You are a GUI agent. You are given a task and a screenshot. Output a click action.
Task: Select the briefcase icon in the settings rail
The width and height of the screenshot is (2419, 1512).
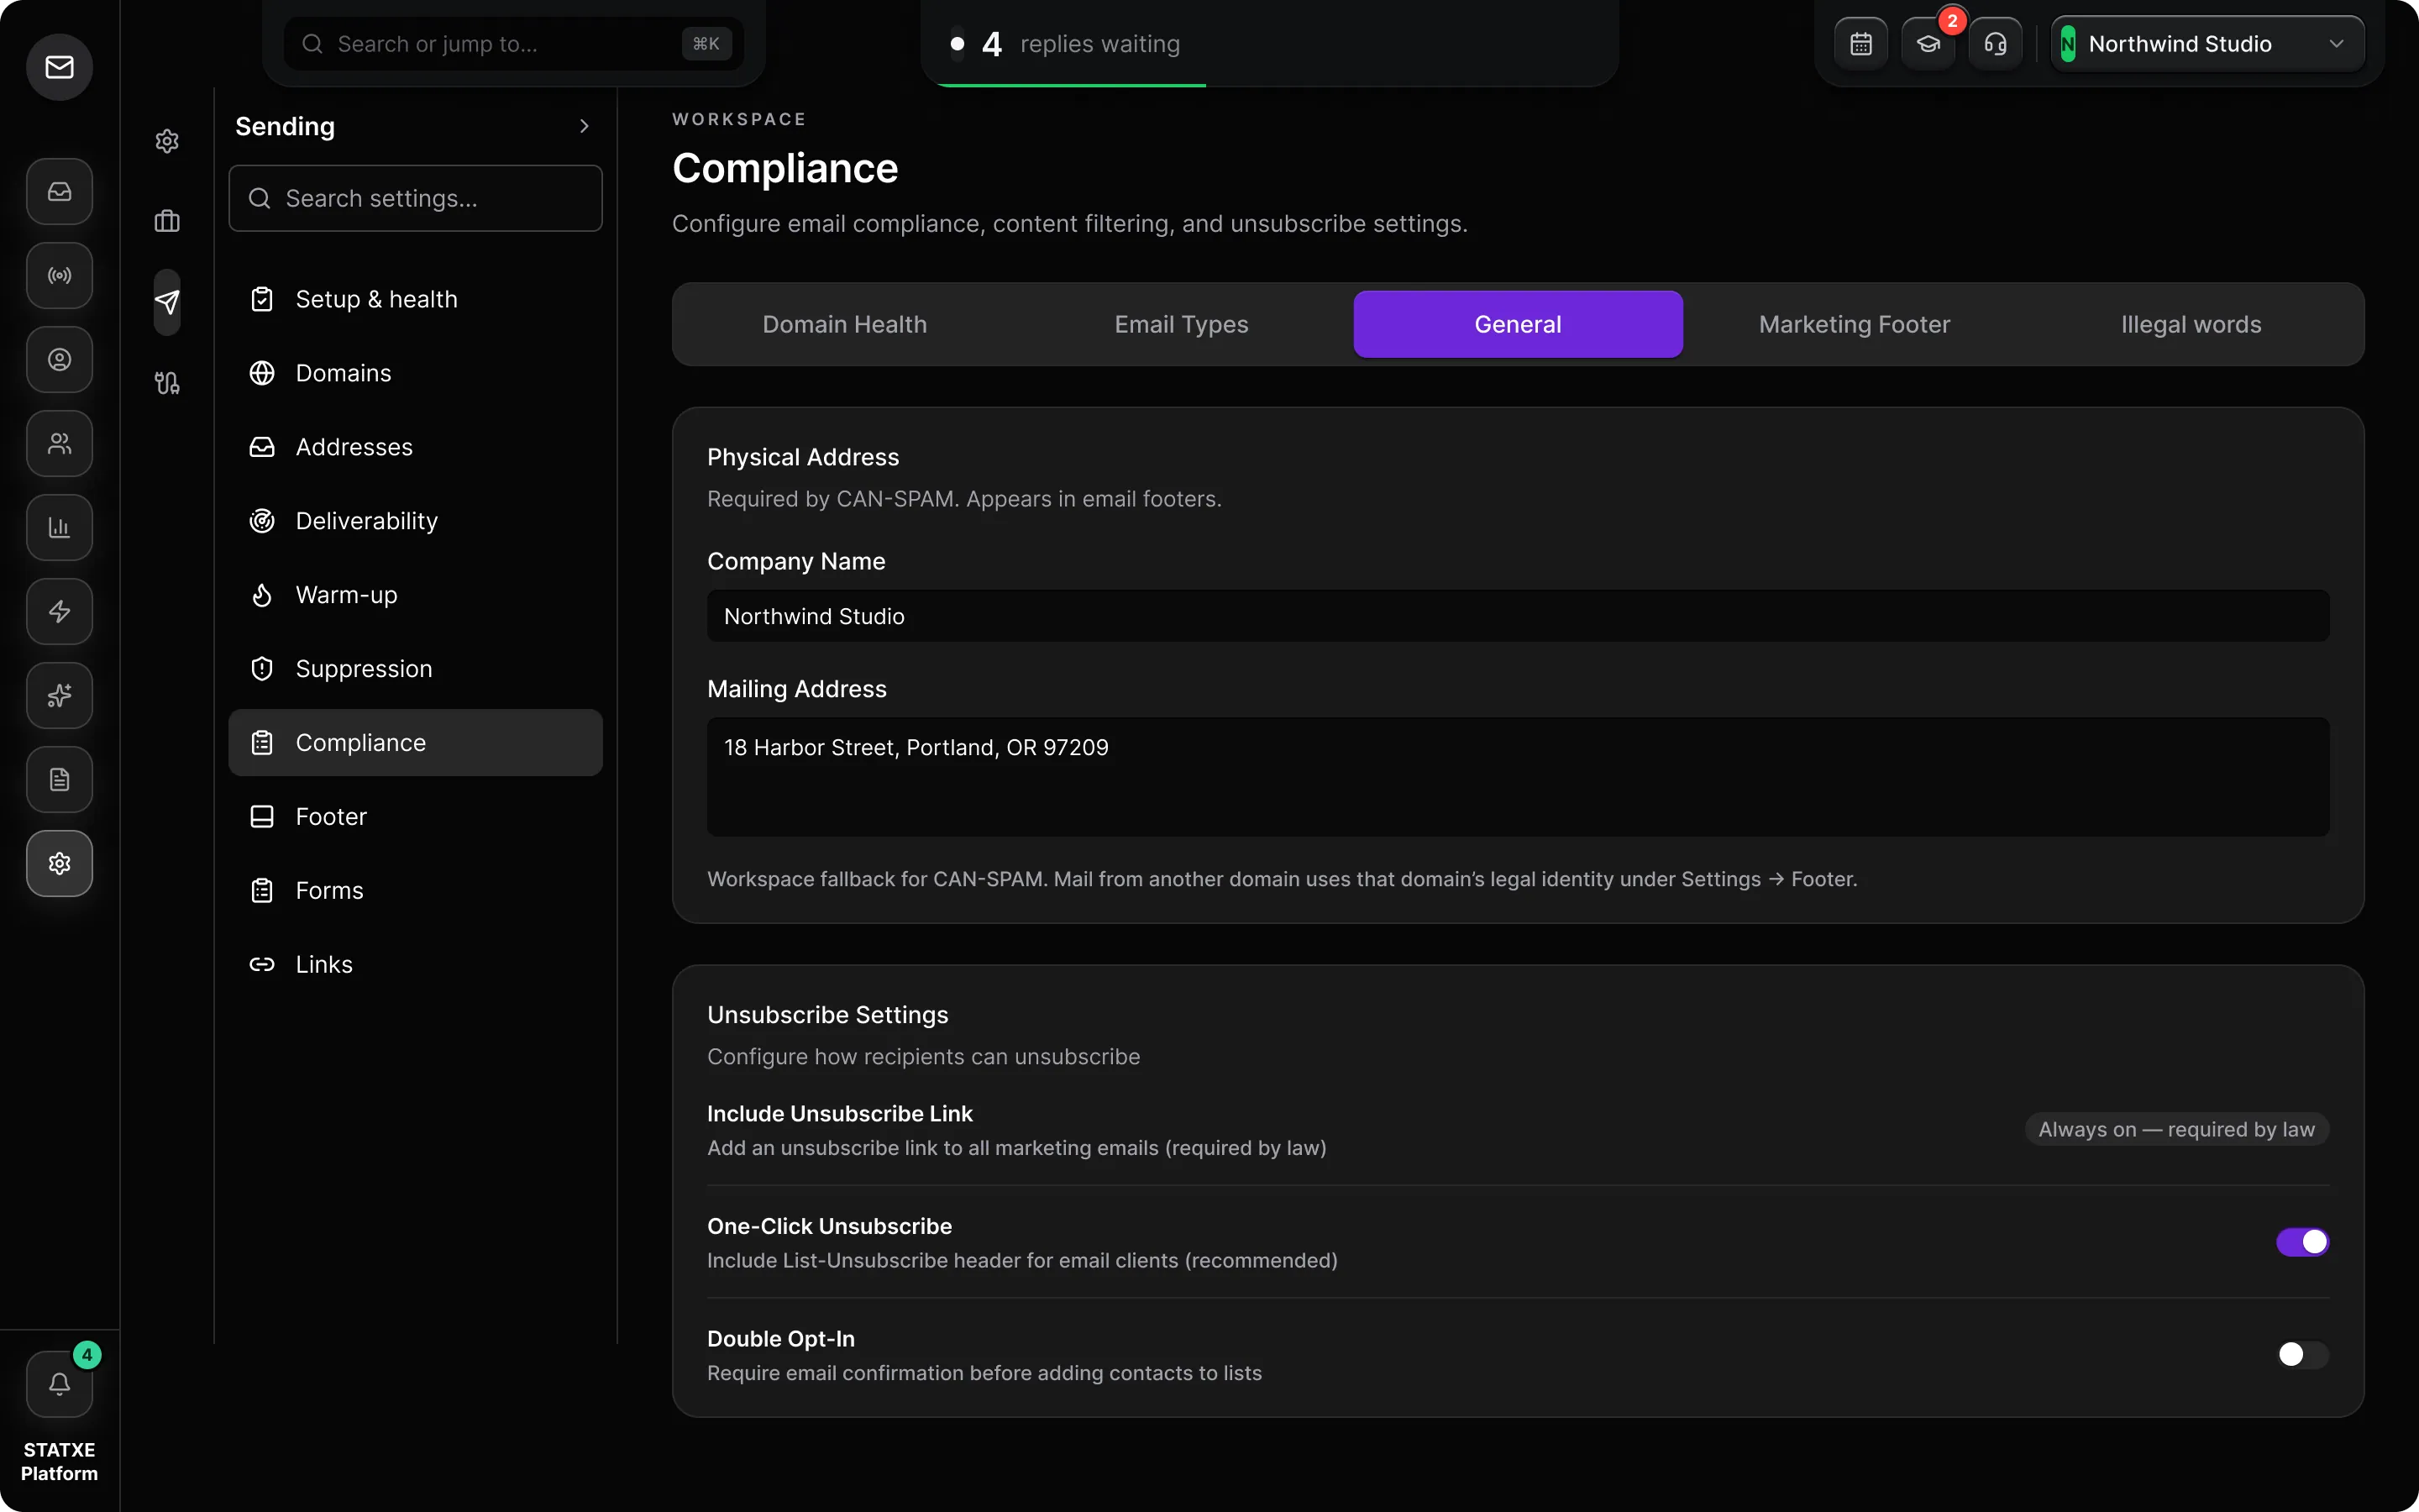[167, 221]
